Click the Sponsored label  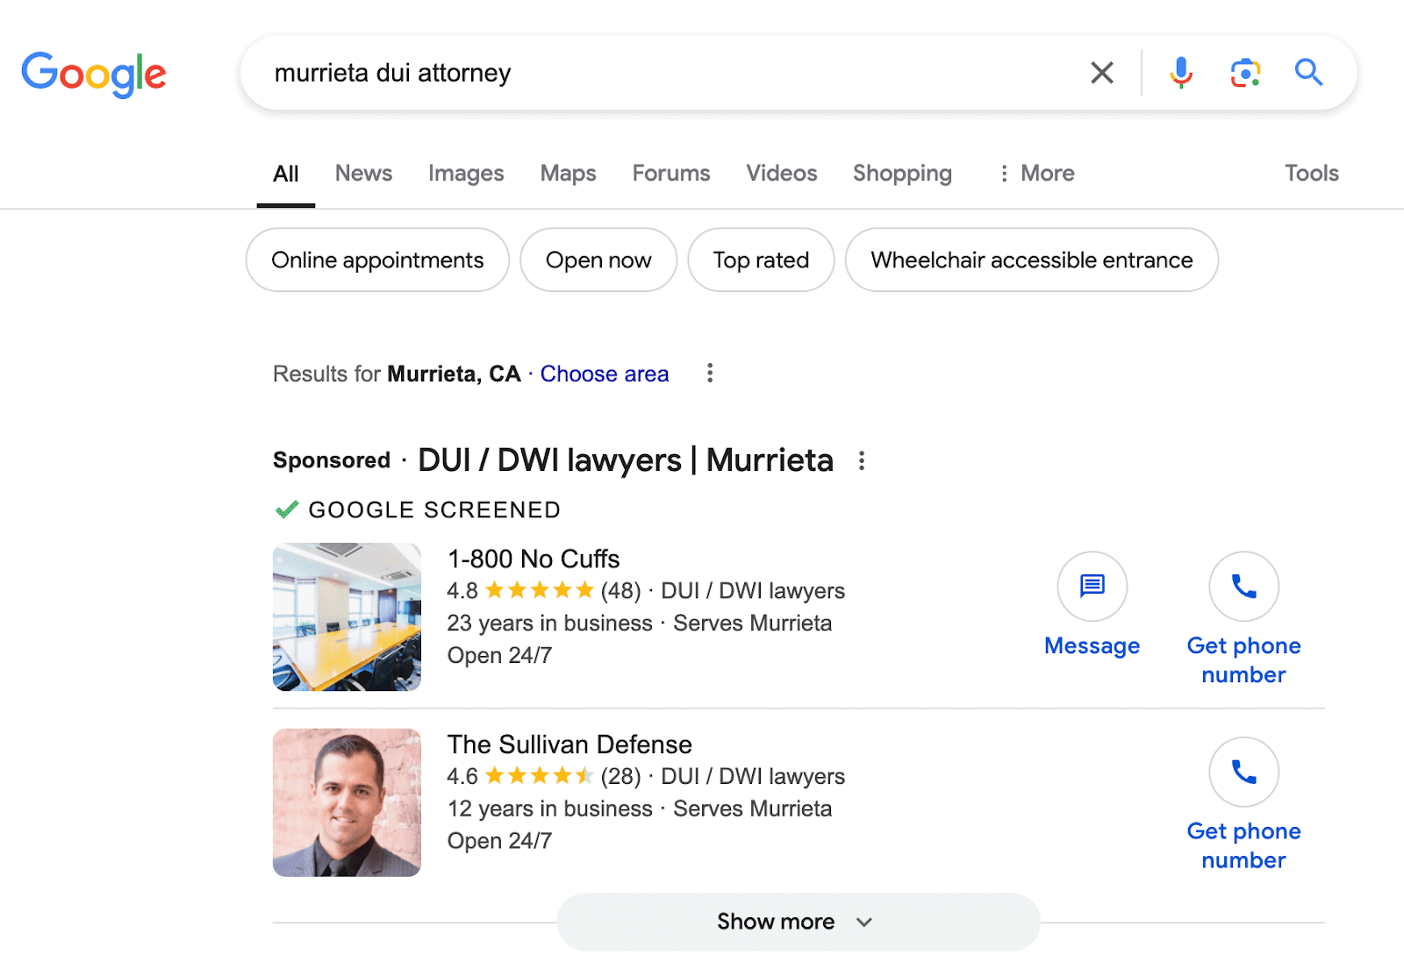click(x=332, y=460)
